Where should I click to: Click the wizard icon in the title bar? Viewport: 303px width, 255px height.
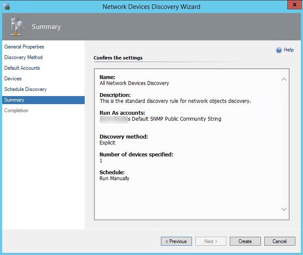pos(6,6)
